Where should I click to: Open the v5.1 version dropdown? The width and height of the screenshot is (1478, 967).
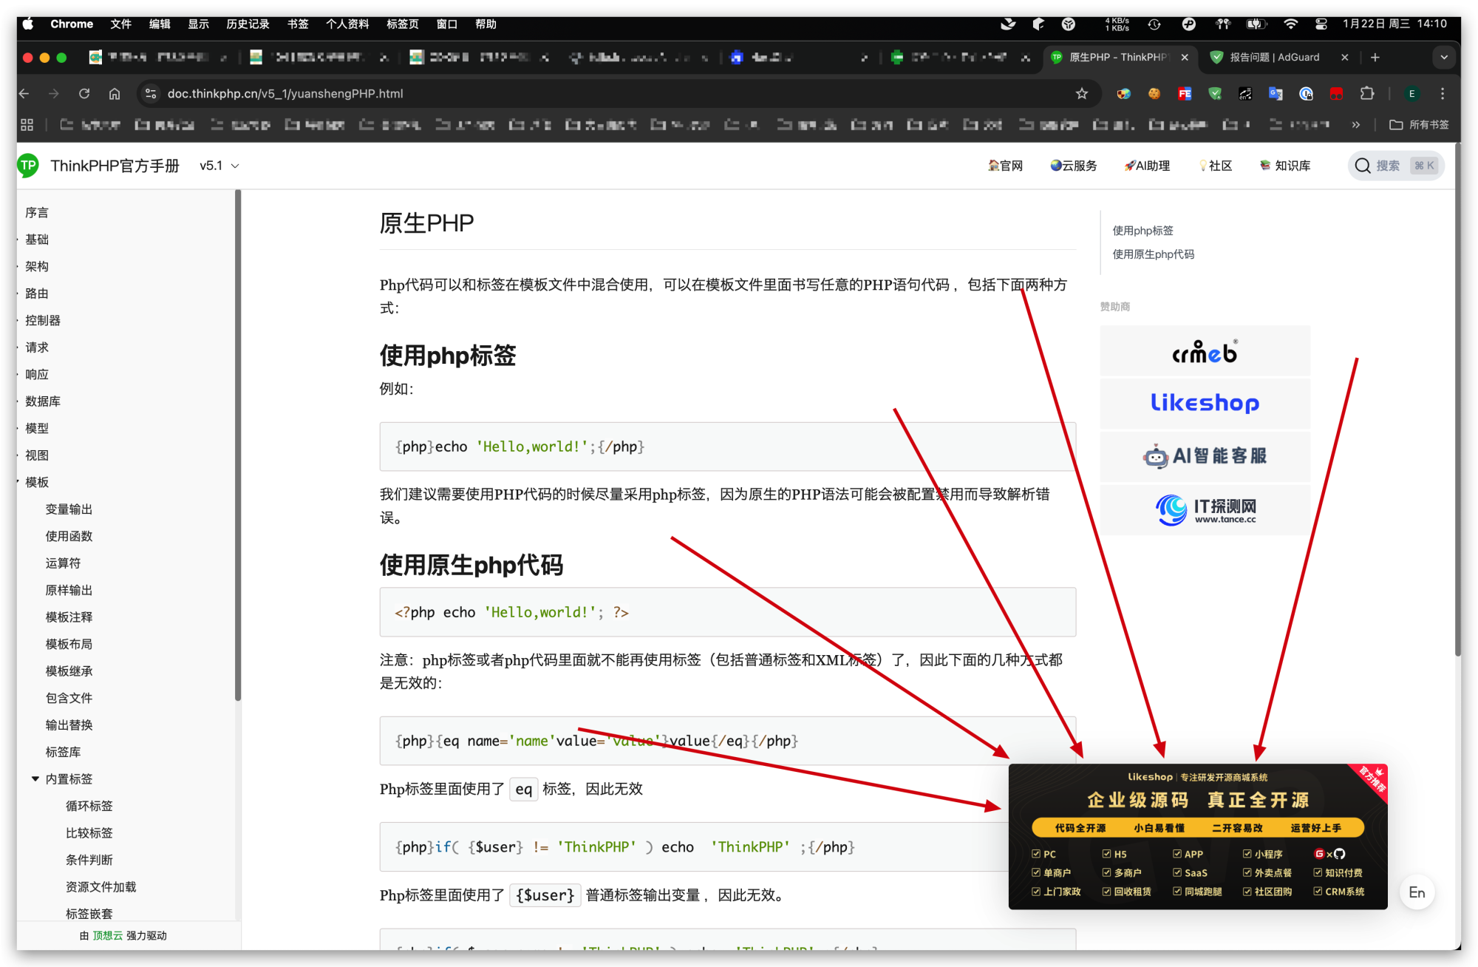pos(219,166)
